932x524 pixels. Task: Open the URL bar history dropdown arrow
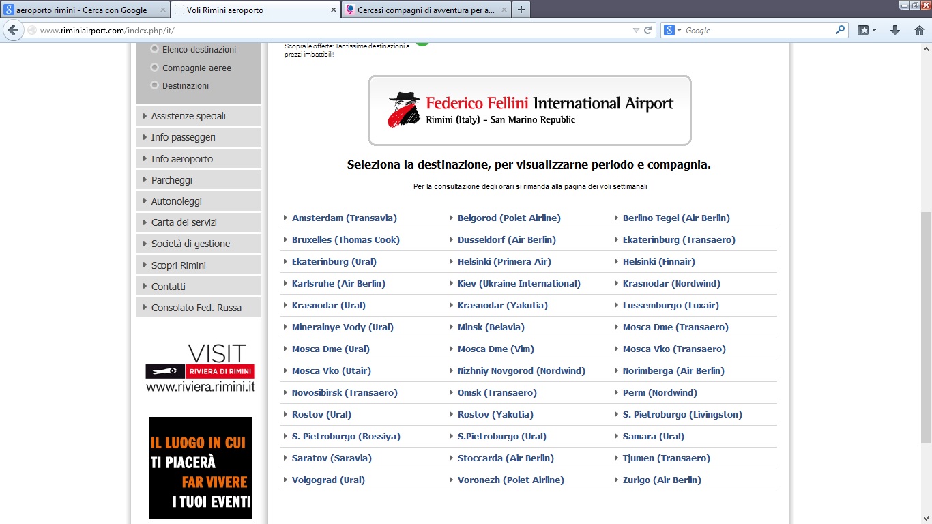pyautogui.click(x=636, y=31)
